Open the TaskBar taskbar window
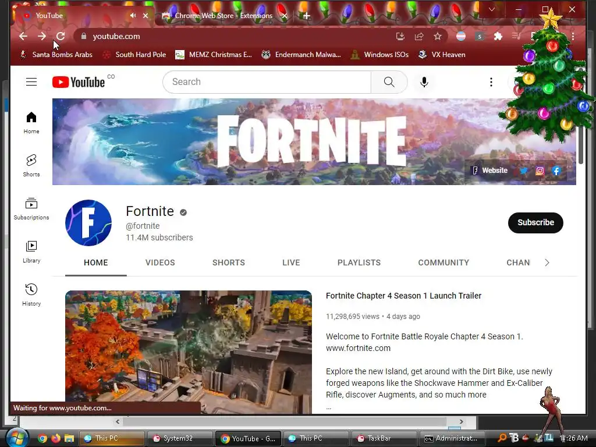 [x=383, y=438]
